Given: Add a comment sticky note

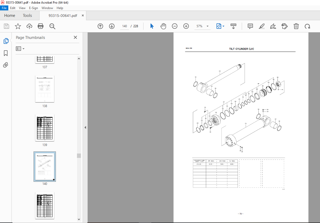Looking at the screenshot, I should (250, 26).
